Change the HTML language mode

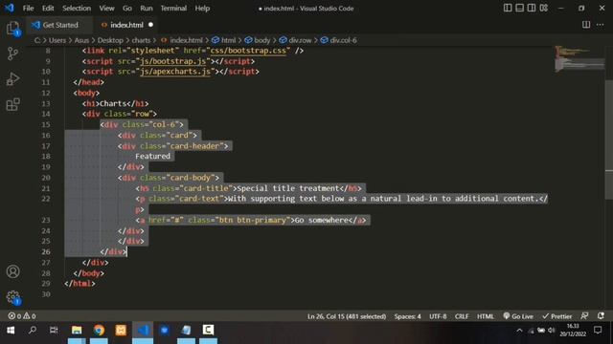tap(486, 316)
